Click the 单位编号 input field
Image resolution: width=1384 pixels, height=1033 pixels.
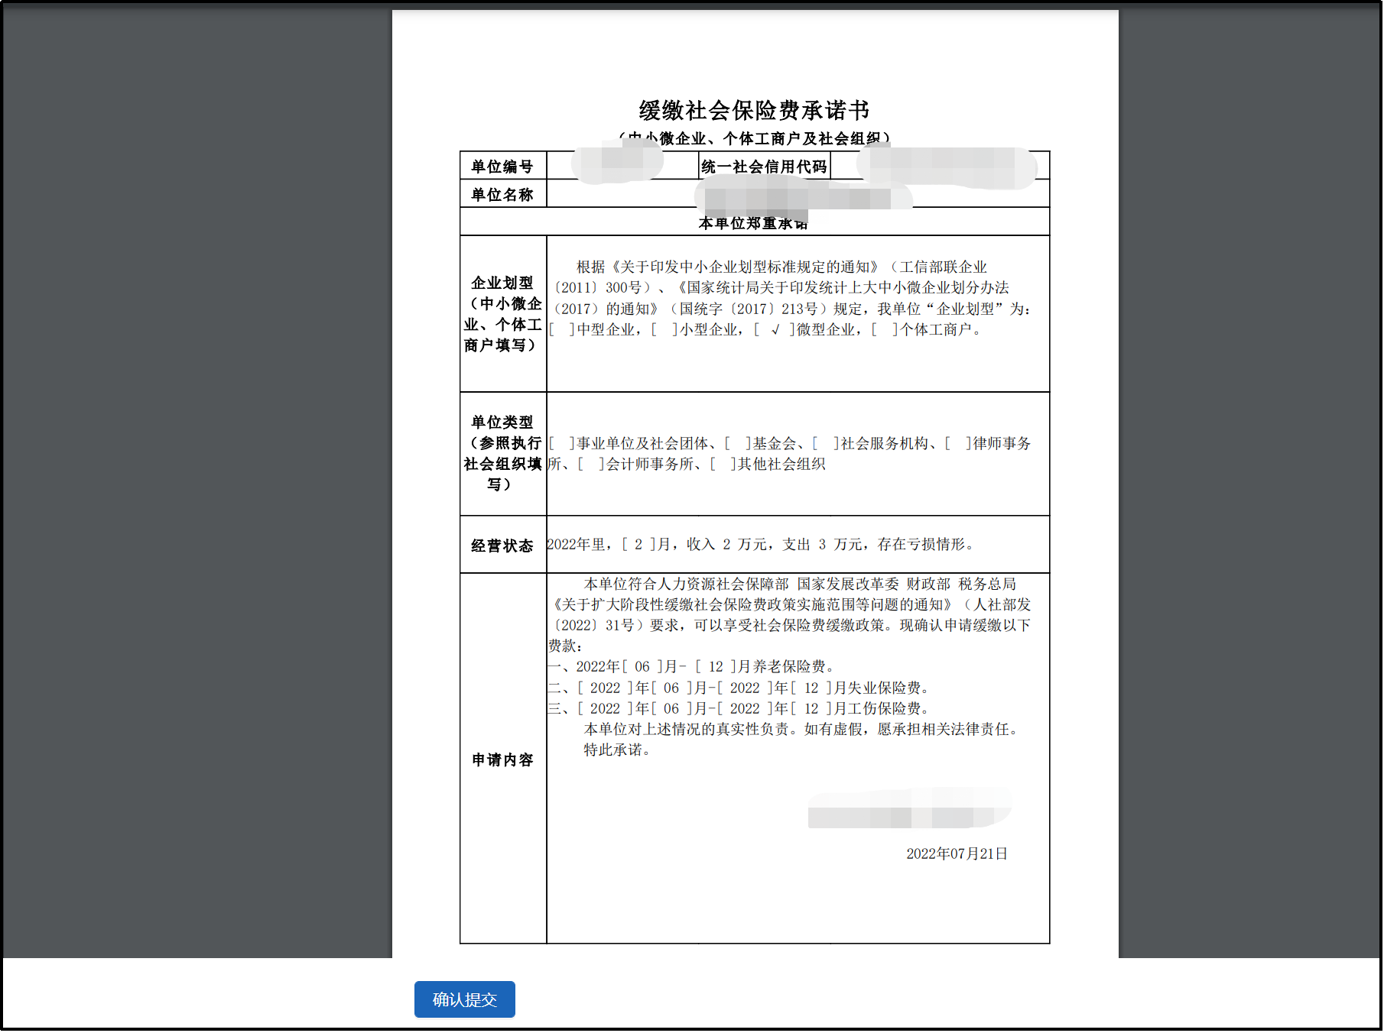tap(619, 166)
